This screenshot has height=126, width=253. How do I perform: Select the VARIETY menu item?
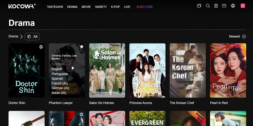pyautogui.click(x=101, y=7)
